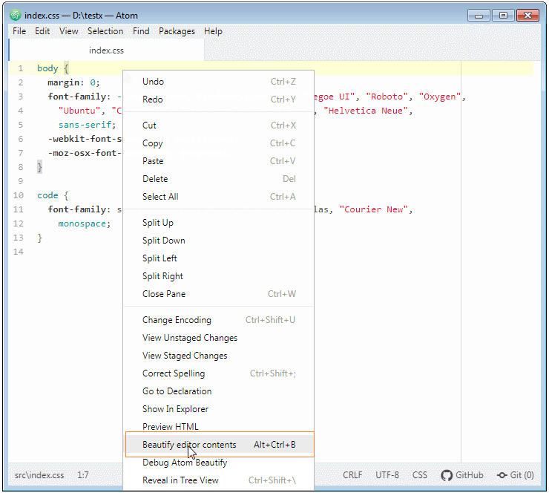This screenshot has width=549, height=493.
Task: Click Copy in the context menu
Action: [153, 143]
